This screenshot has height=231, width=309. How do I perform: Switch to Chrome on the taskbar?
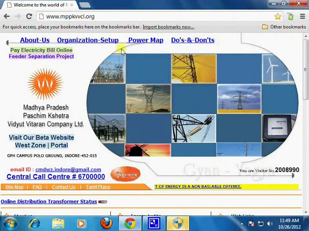pos(130,224)
